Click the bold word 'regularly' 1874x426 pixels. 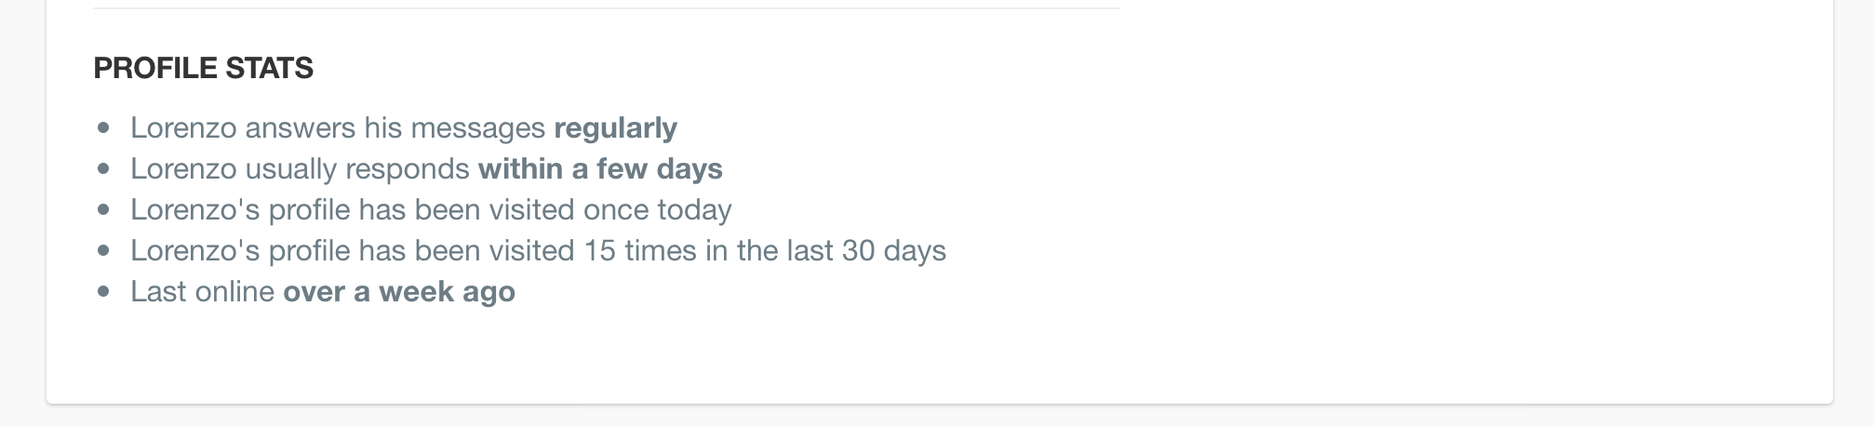[x=615, y=128]
